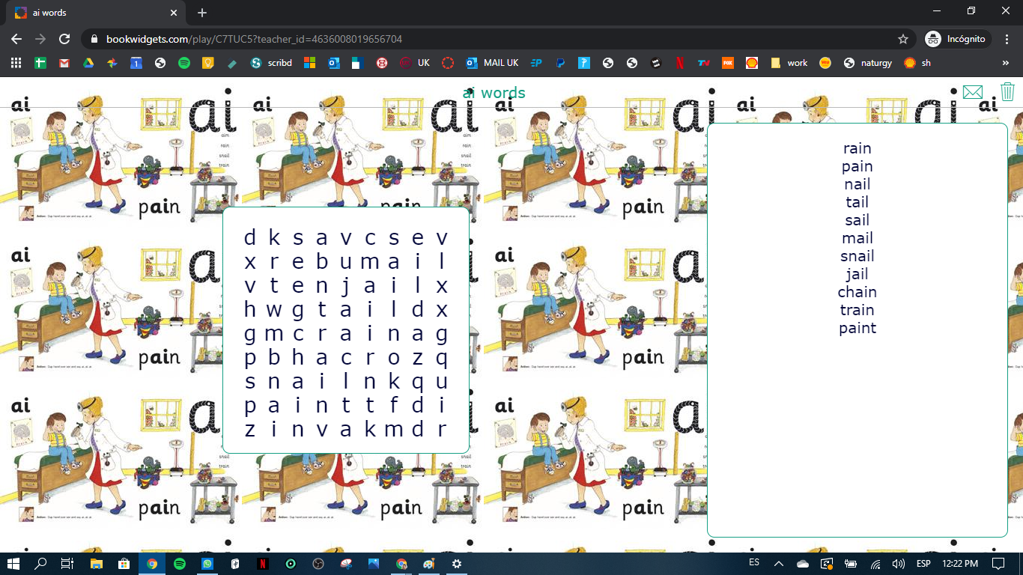1023x575 pixels.
Task: Open the Spotify bookmark in bookmarks bar
Action: tap(183, 63)
